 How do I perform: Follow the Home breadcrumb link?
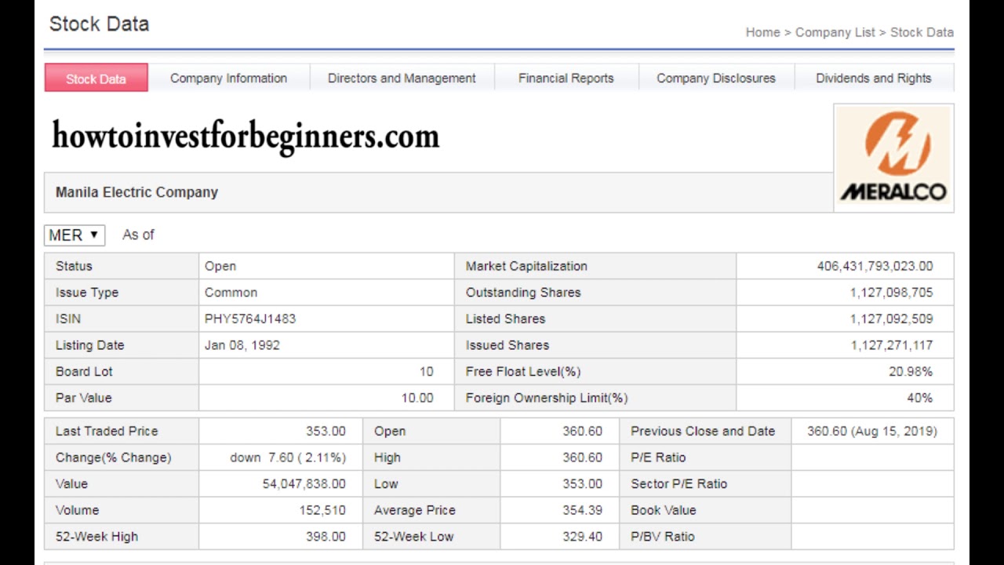click(x=762, y=32)
